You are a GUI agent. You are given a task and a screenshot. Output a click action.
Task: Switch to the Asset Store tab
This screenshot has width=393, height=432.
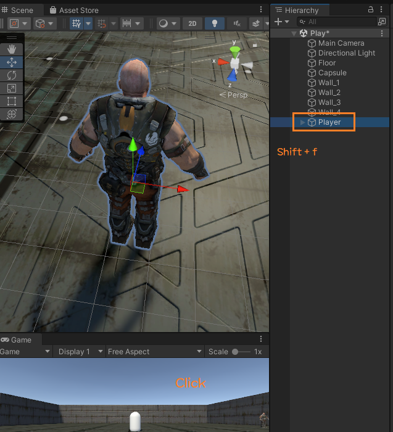pos(75,10)
